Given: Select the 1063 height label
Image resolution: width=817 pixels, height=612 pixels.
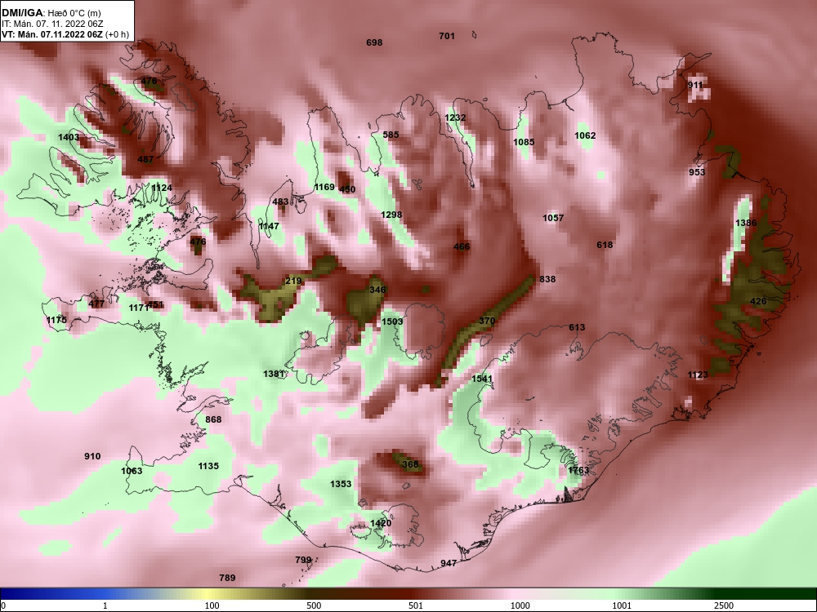Looking at the screenshot, I should 132,471.
